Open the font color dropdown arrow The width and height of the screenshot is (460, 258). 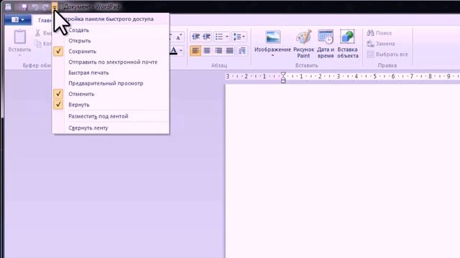[181, 51]
